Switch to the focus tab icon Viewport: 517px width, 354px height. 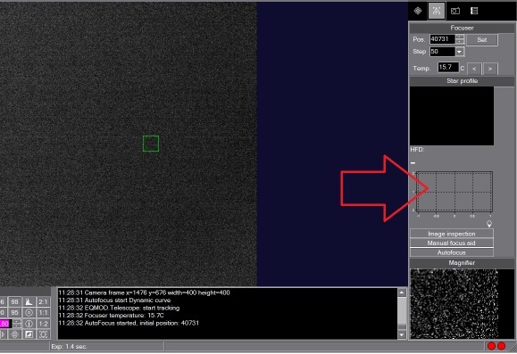437,11
